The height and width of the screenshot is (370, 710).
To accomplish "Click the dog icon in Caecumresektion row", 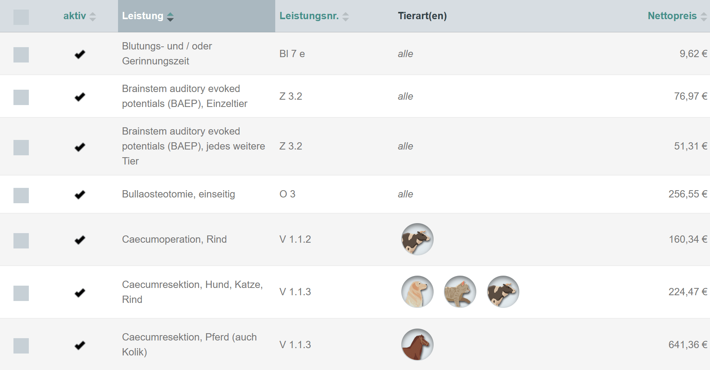I will [x=417, y=292].
